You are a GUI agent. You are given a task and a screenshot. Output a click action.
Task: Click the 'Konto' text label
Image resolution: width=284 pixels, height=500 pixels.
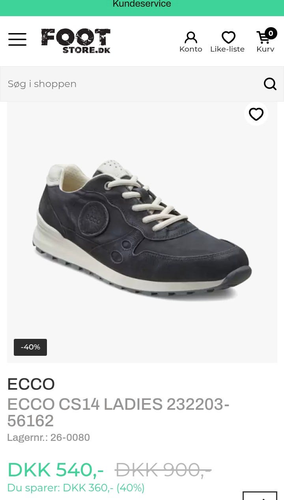(x=191, y=49)
